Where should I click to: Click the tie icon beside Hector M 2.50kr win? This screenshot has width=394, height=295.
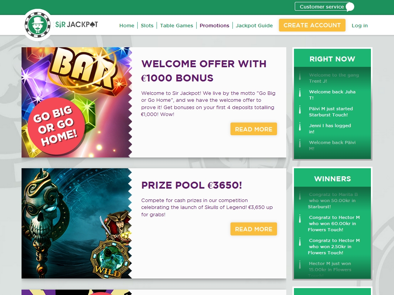[300, 242]
